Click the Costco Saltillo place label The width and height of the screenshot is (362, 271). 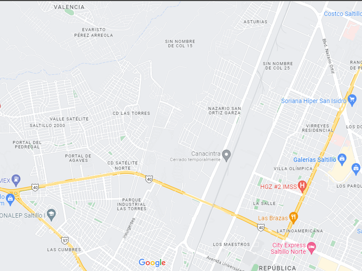coord(343,14)
